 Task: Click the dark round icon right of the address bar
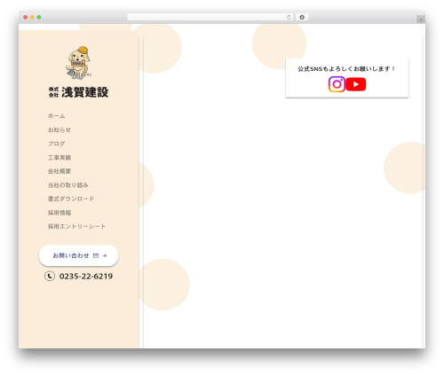[302, 17]
